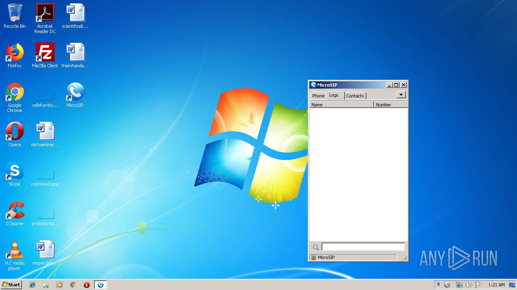Screen dimensions: 517x290
Task: Click MicroSIP taskbar button
Action: [100, 285]
